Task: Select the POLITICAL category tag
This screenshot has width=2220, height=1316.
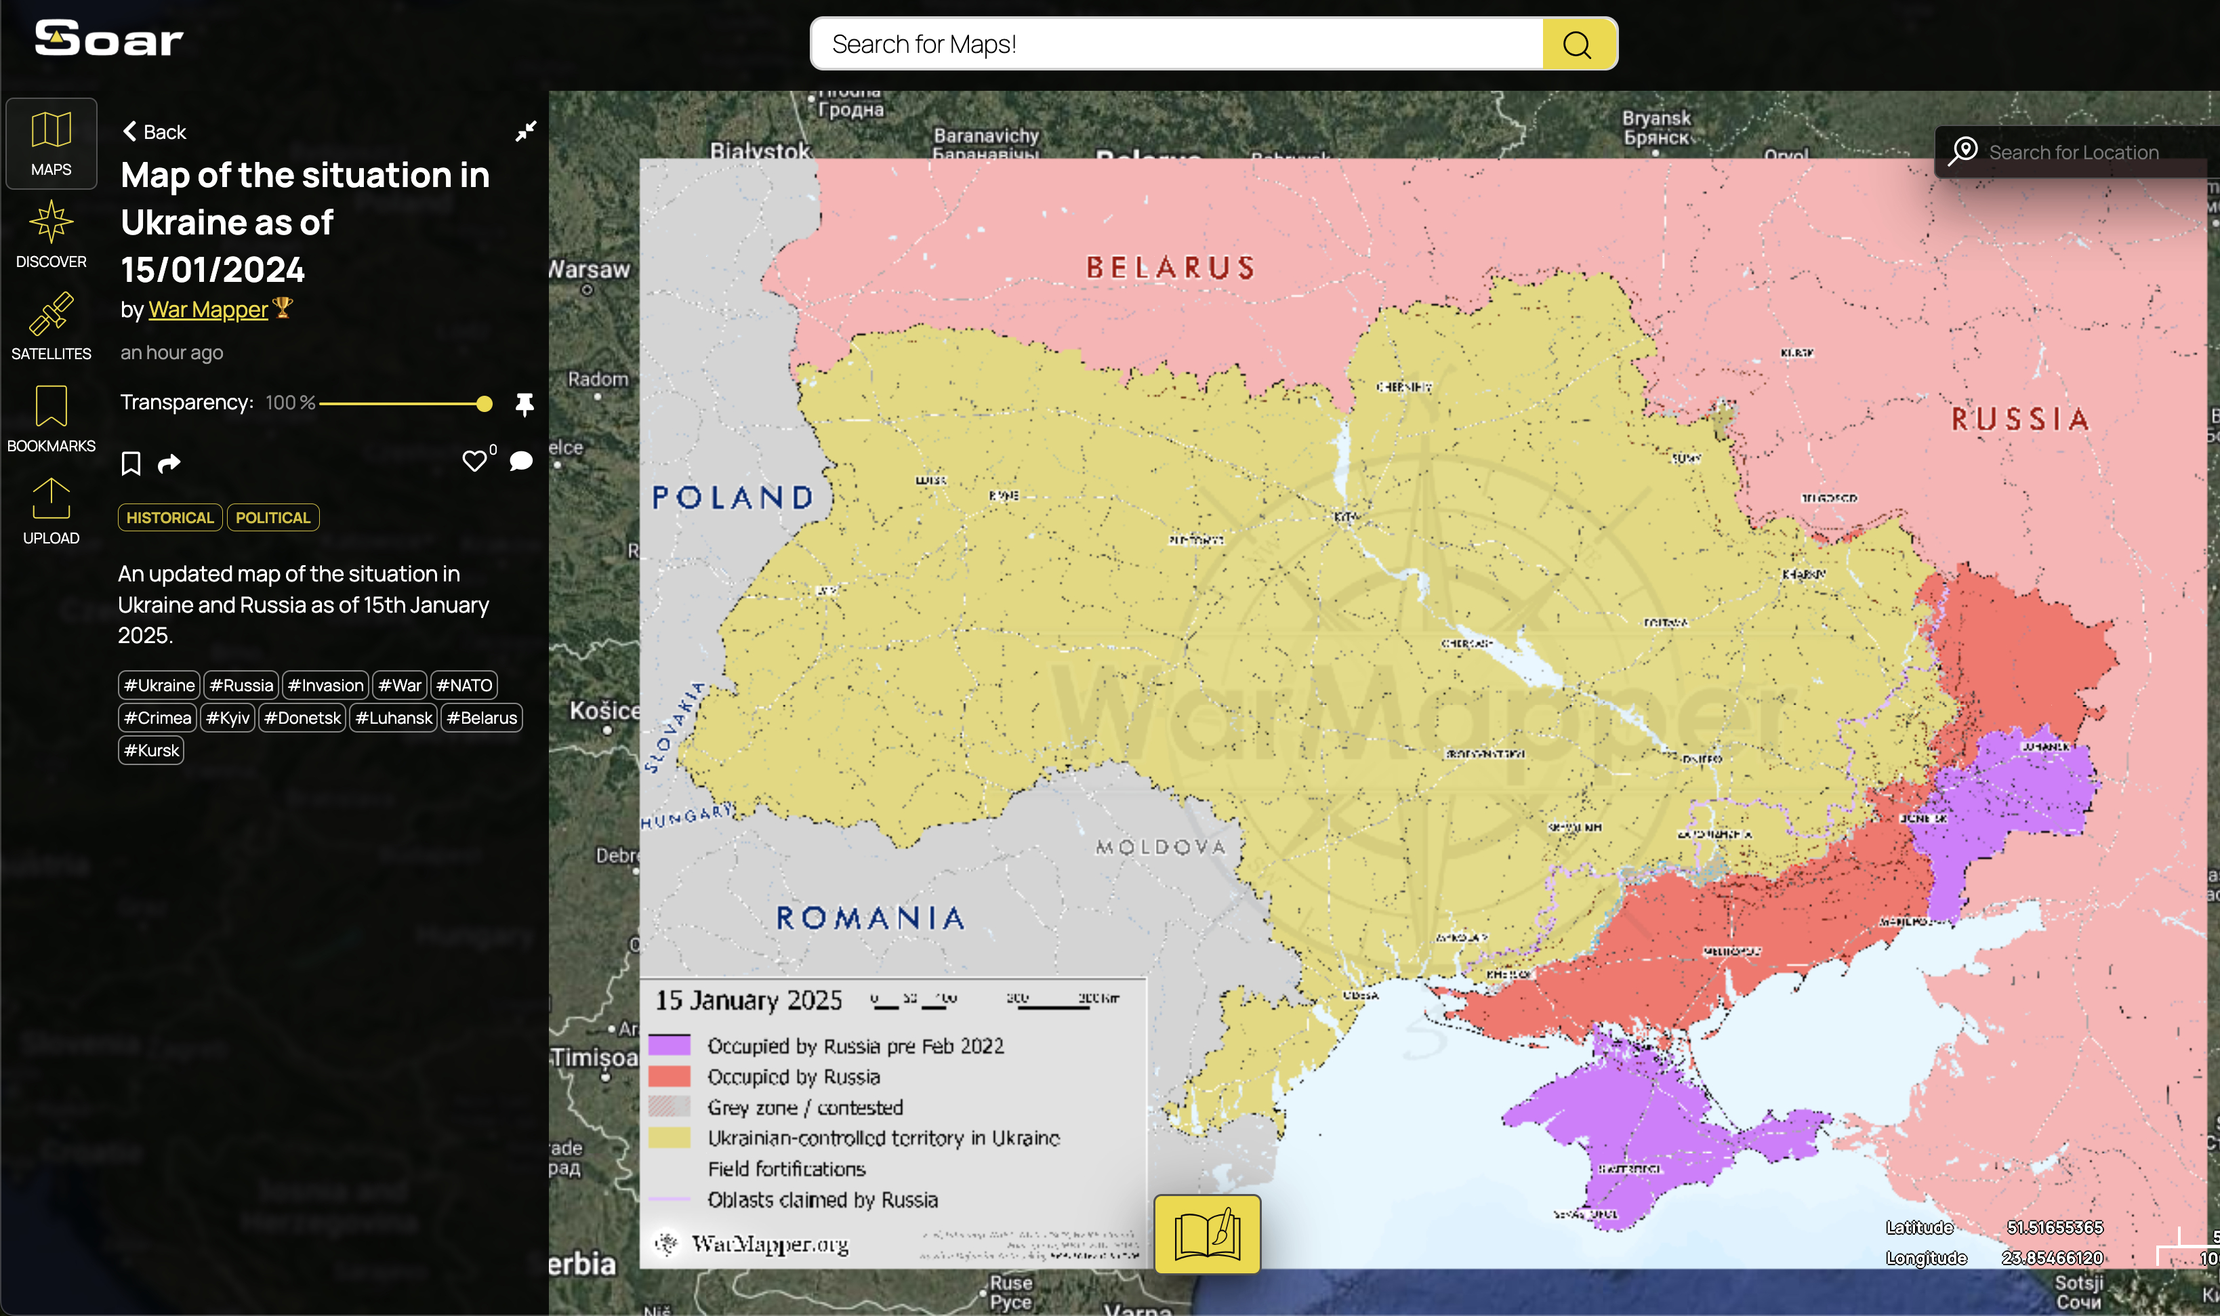Action: pos(273,518)
